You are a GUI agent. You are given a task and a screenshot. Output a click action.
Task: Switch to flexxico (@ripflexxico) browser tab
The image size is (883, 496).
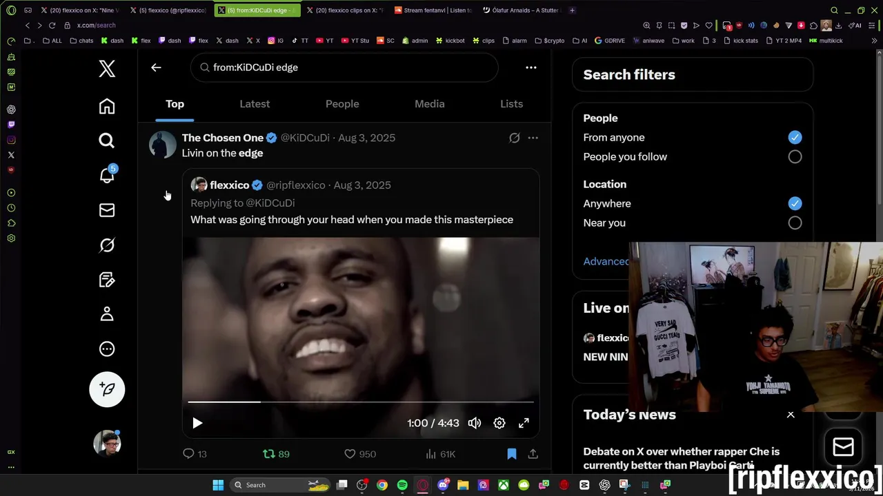coord(168,10)
